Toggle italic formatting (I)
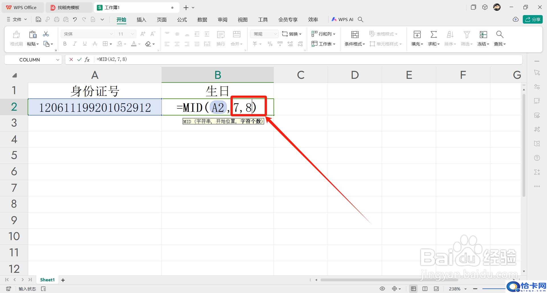This screenshot has height=293, width=547. pyautogui.click(x=75, y=44)
